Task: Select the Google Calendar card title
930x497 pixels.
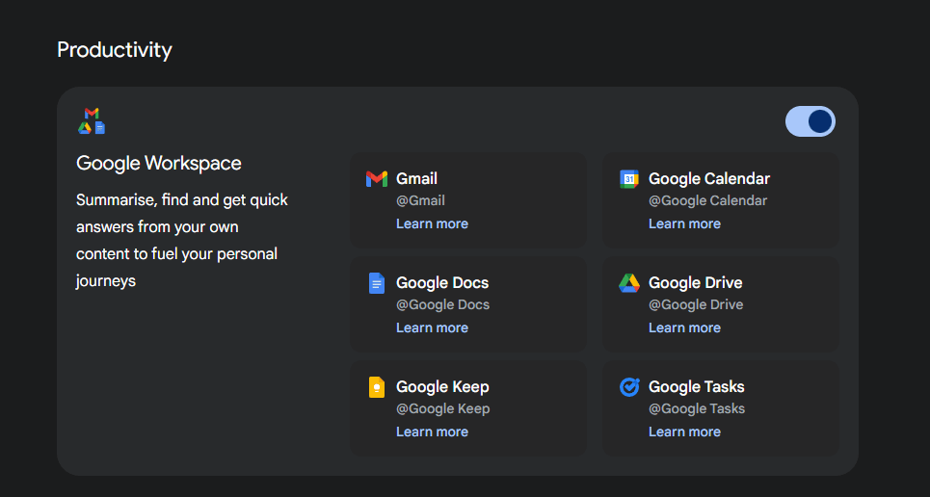Action: click(x=709, y=178)
